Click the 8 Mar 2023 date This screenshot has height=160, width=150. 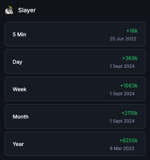coord(122,149)
